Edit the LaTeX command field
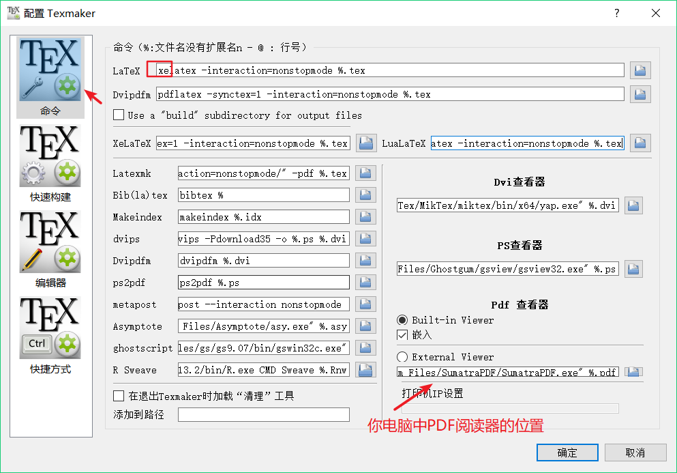 click(x=390, y=70)
